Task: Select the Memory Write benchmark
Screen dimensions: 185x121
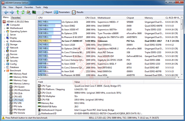Action: (x=20, y=77)
